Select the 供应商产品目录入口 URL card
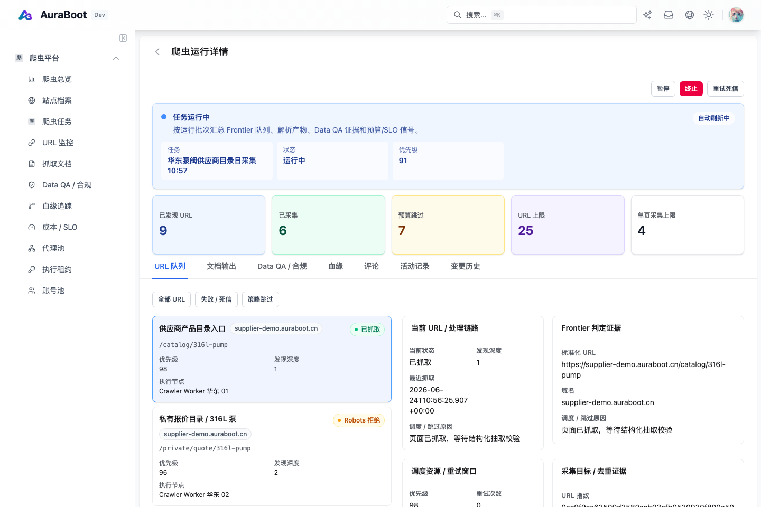The width and height of the screenshot is (761, 507). tap(272, 359)
